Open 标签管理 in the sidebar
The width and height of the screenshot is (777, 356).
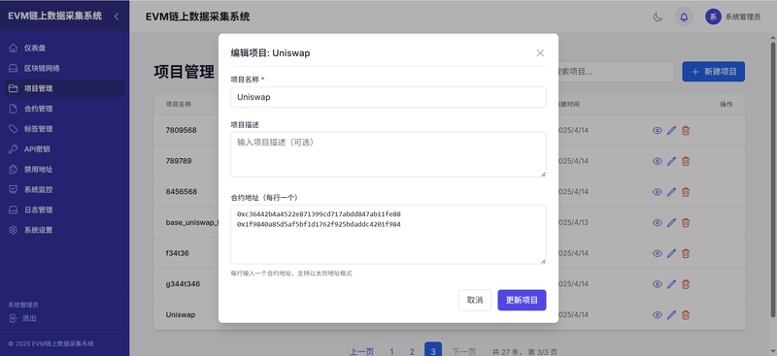[x=64, y=129]
